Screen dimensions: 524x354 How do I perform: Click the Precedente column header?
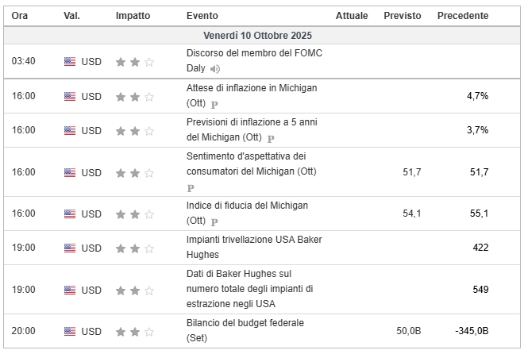462,16
